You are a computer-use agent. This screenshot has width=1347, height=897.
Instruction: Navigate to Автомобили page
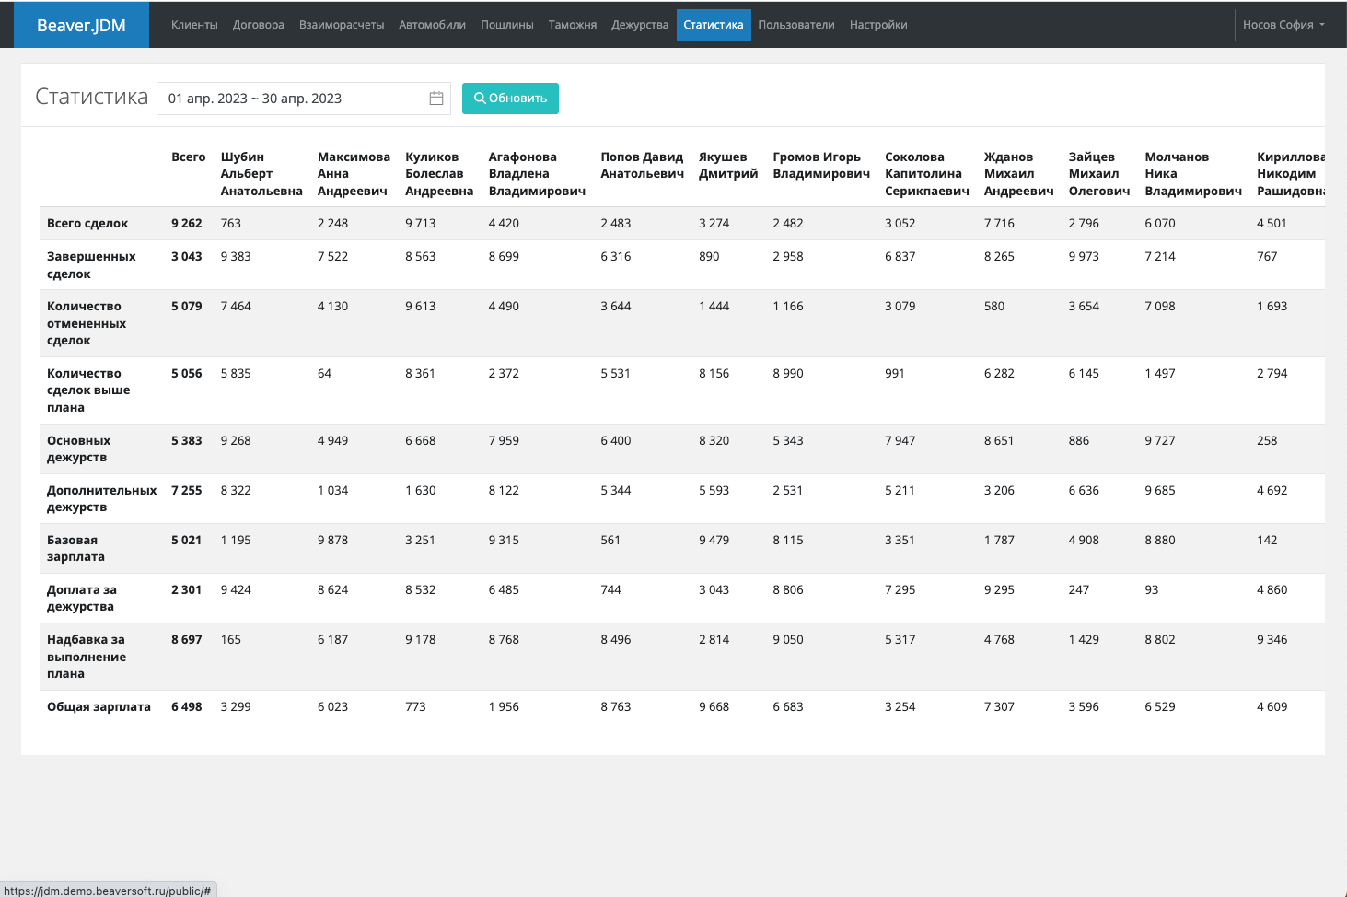click(432, 25)
